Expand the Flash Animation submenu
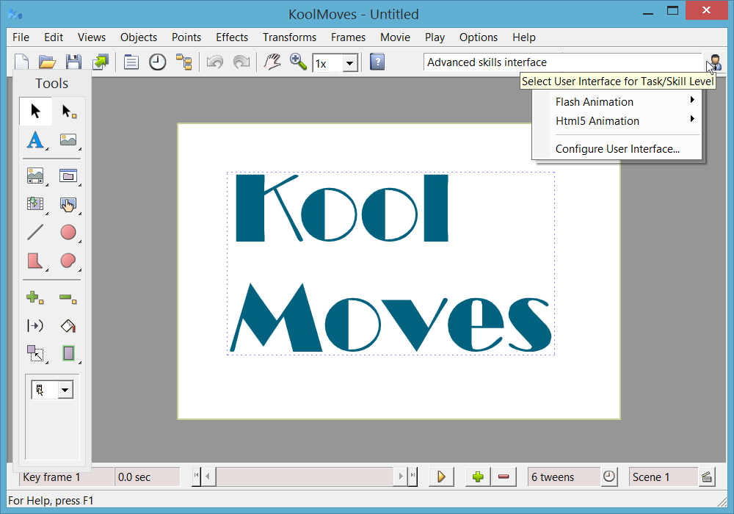This screenshot has height=514, width=734. pyautogui.click(x=617, y=101)
